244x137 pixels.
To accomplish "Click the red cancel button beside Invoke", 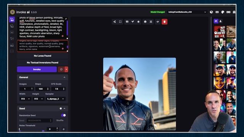I will pyautogui.click(x=61, y=69).
